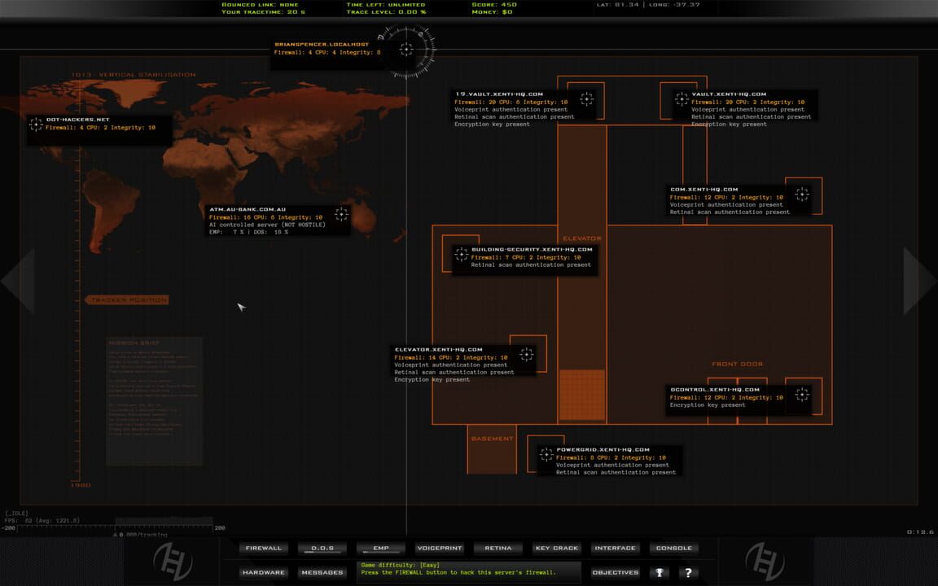The image size is (938, 586).
Task: Click the targeting icon next to DOT-HACKERS.NET
Action: tap(36, 125)
